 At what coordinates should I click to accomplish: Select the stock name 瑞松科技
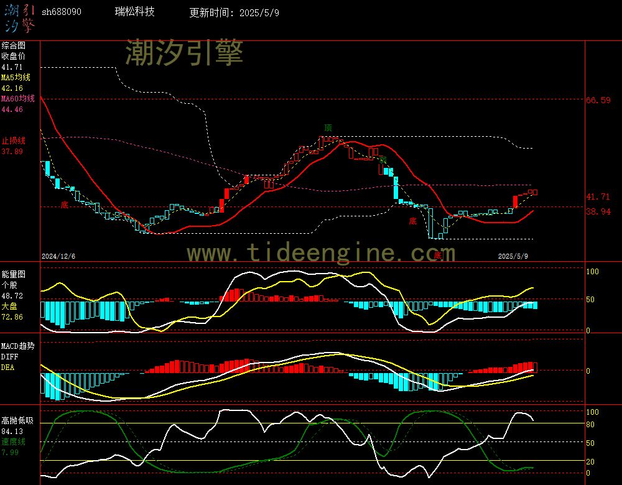[x=134, y=12]
